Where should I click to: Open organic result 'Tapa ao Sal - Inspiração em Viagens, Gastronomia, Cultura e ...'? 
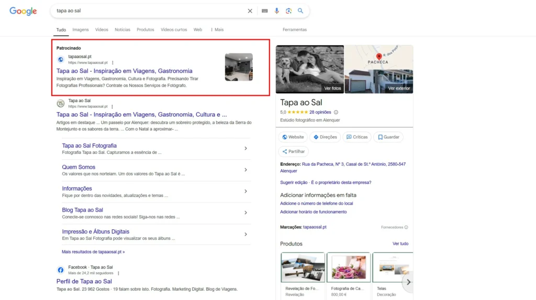point(141,115)
